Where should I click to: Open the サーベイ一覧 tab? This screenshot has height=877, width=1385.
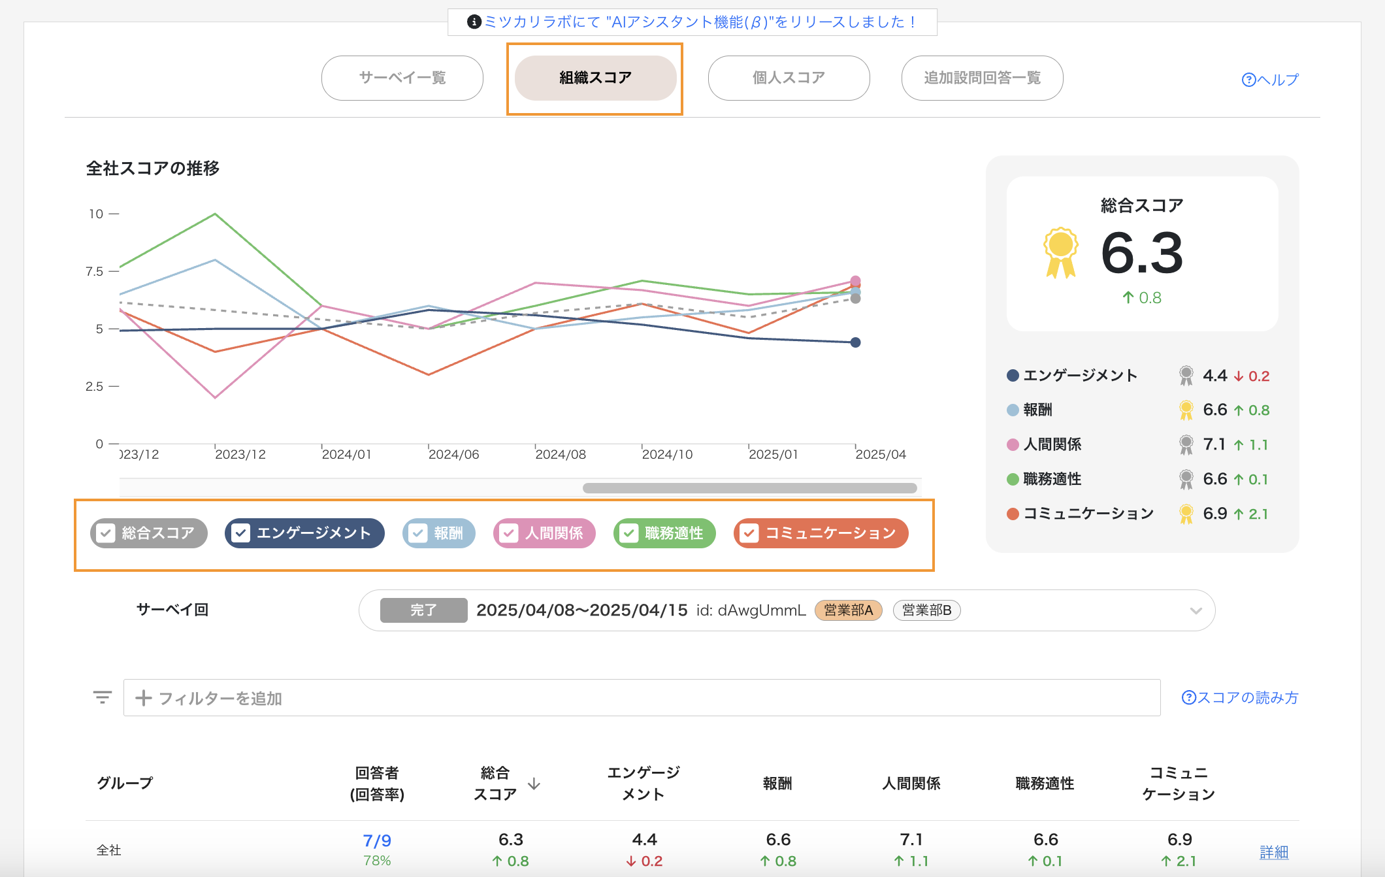(x=402, y=78)
